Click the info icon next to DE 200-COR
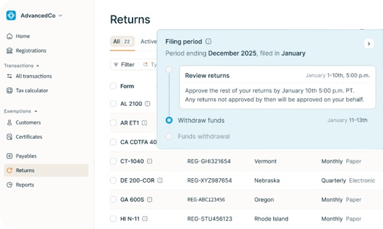The width and height of the screenshot is (383, 229). (x=160, y=181)
